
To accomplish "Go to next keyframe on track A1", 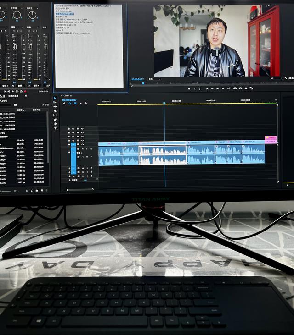I will [x=91, y=157].
